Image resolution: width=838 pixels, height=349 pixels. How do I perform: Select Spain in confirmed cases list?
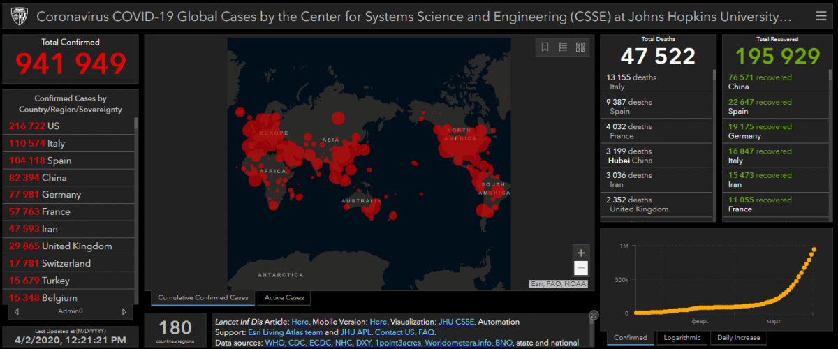68,161
